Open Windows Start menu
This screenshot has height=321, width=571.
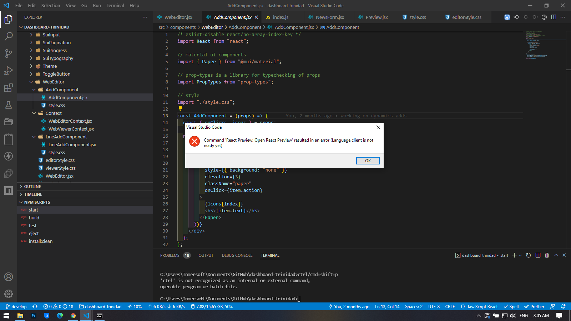(6, 316)
